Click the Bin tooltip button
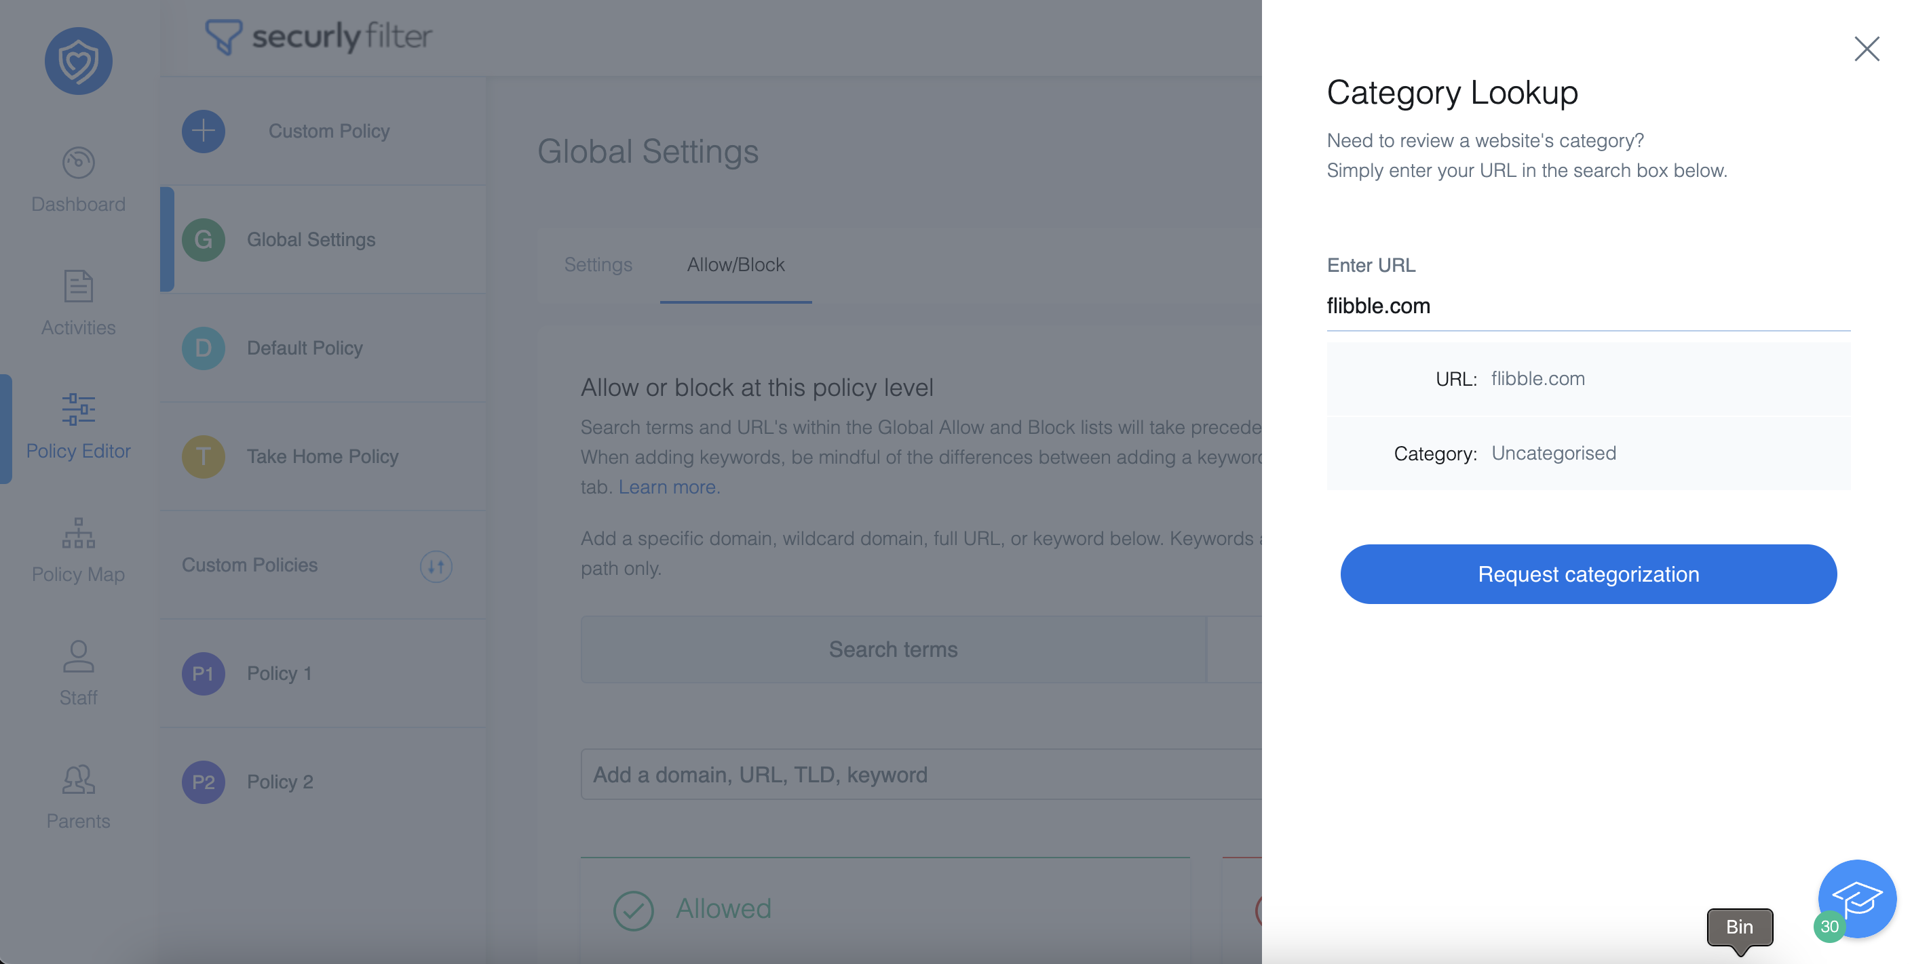The width and height of the screenshot is (1912, 964). (1740, 927)
